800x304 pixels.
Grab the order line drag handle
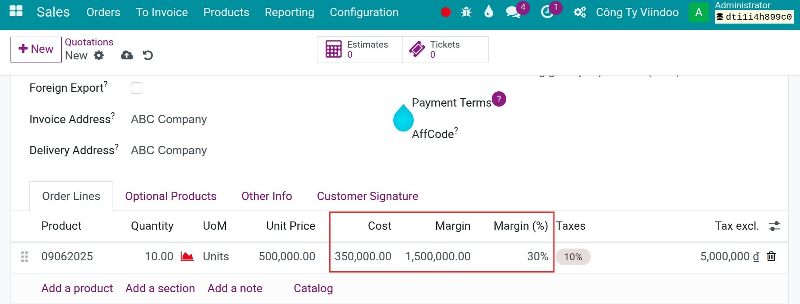(25, 257)
